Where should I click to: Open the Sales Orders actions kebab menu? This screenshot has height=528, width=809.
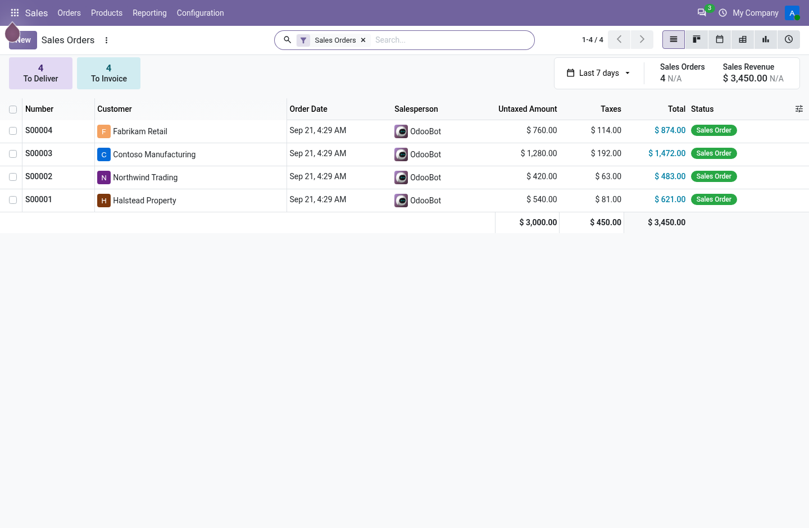[106, 40]
